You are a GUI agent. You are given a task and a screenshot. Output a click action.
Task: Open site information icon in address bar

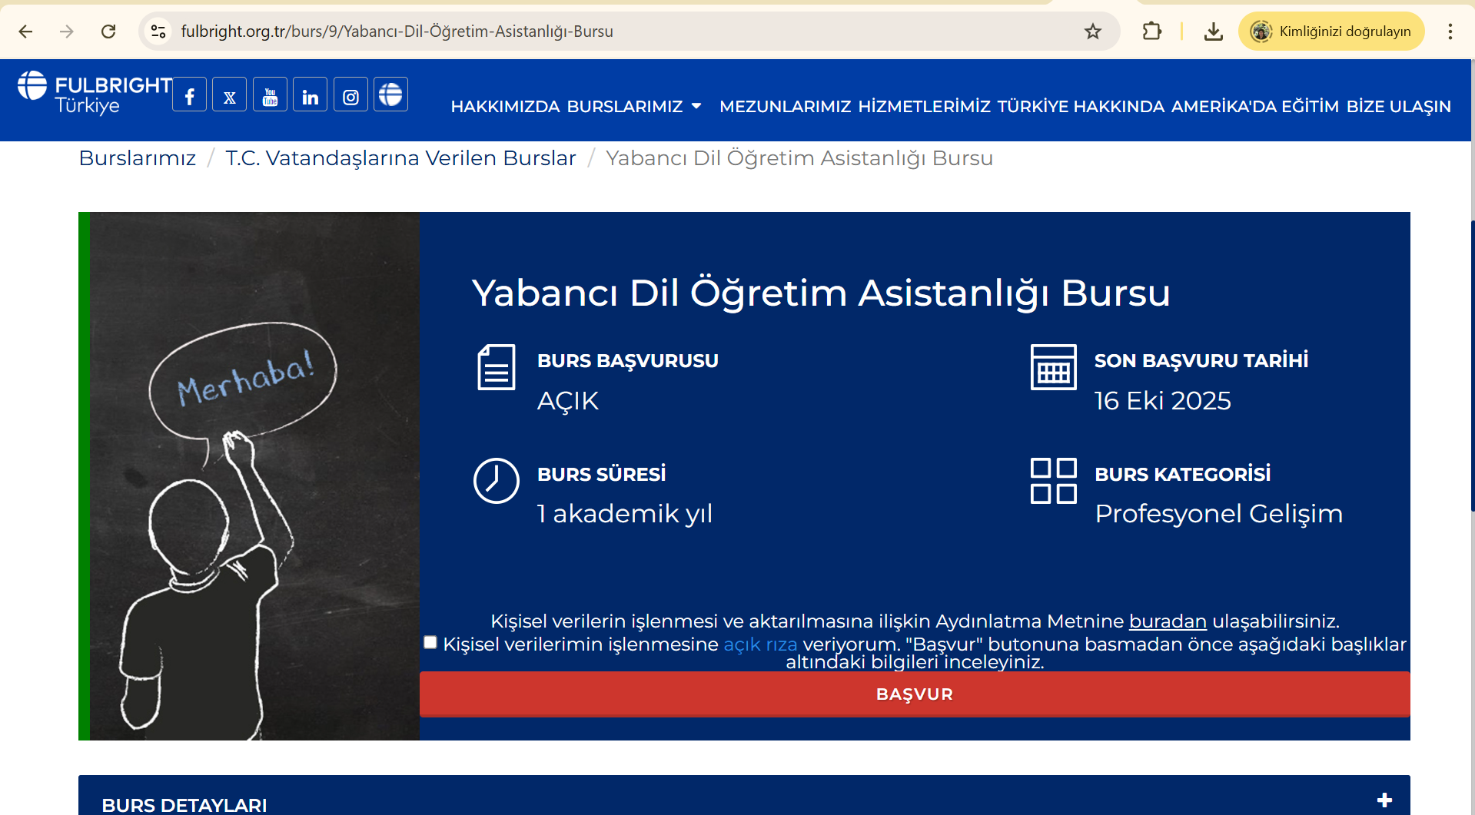coord(158,31)
